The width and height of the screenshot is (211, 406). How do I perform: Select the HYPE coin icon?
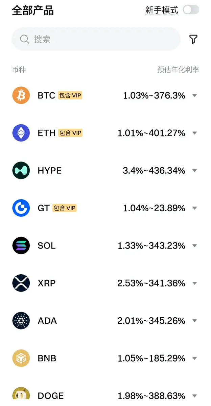[21, 170]
